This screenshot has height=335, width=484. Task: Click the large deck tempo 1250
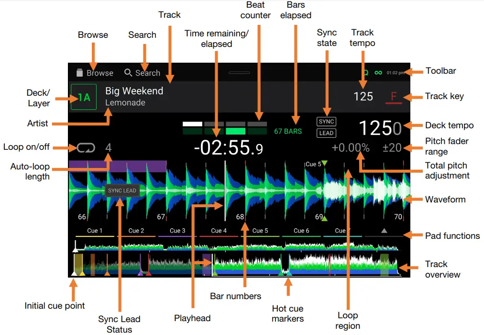coord(380,128)
